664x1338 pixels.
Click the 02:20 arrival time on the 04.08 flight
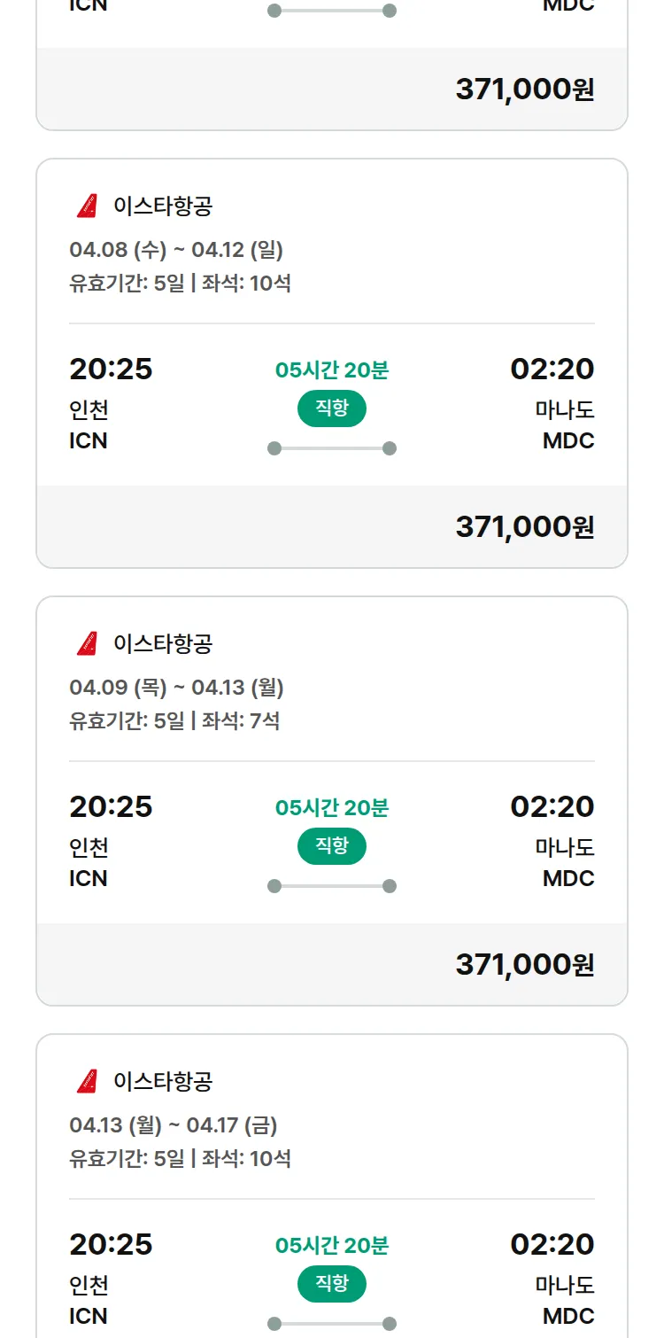tap(552, 369)
